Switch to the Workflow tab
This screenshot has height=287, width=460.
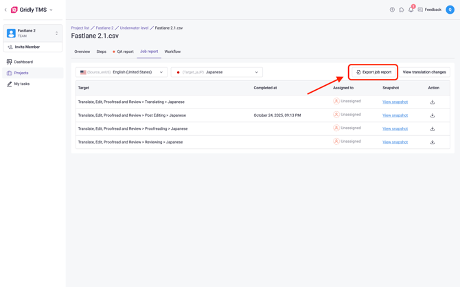172,51
